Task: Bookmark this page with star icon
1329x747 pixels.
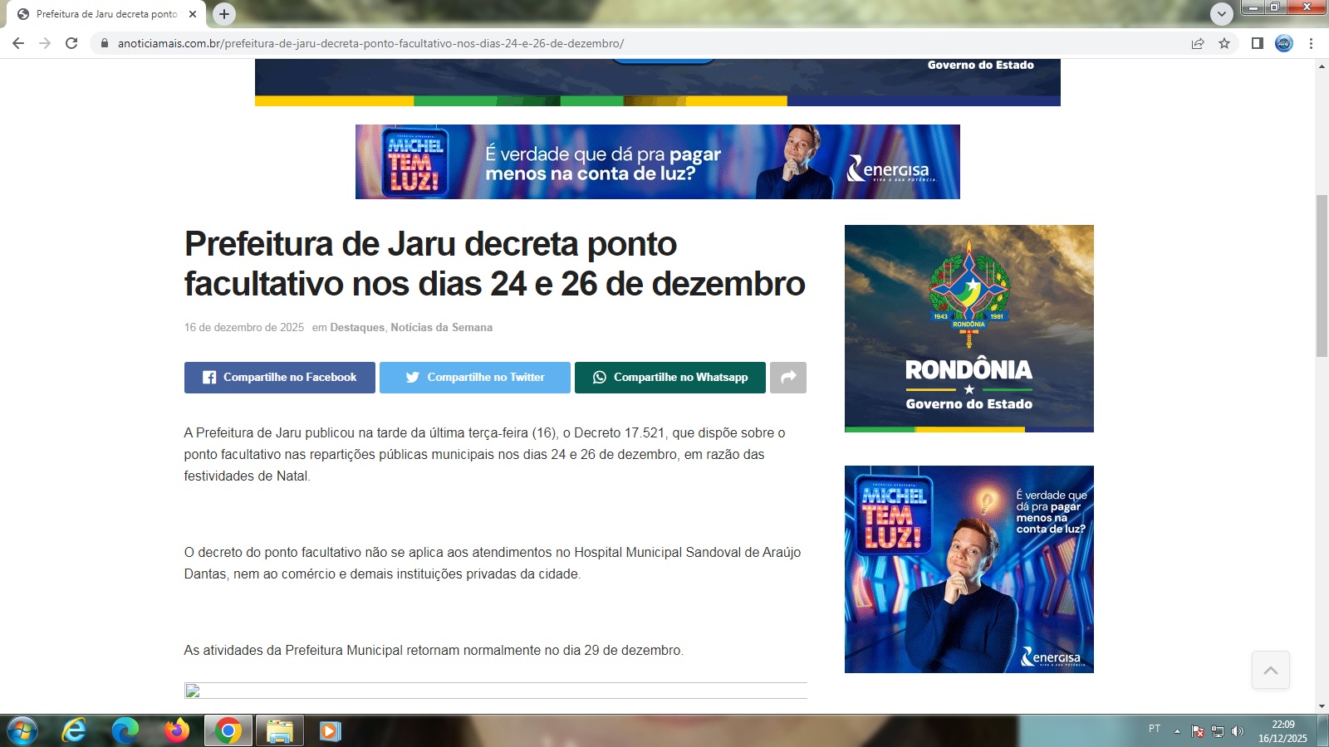Action: pos(1224,43)
